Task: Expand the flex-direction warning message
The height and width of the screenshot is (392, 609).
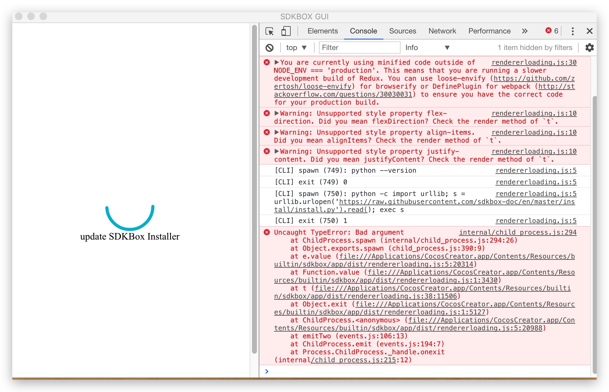Action: [x=277, y=113]
